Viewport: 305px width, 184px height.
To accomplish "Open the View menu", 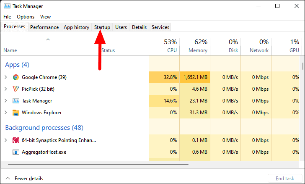I will (45, 17).
